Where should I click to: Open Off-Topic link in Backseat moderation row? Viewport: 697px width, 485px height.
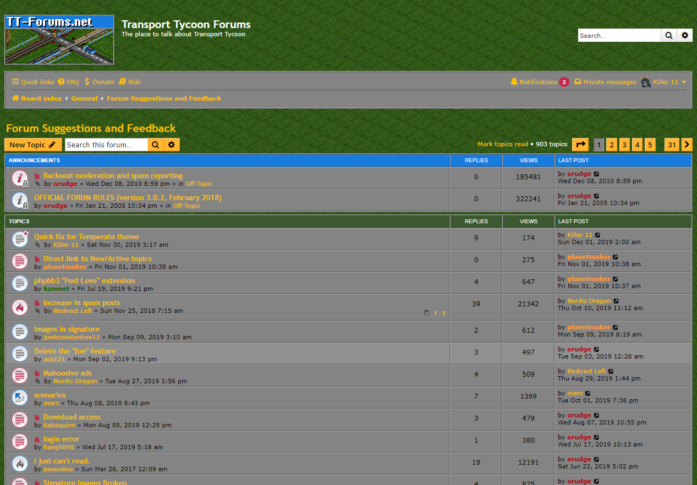pyautogui.click(x=199, y=184)
